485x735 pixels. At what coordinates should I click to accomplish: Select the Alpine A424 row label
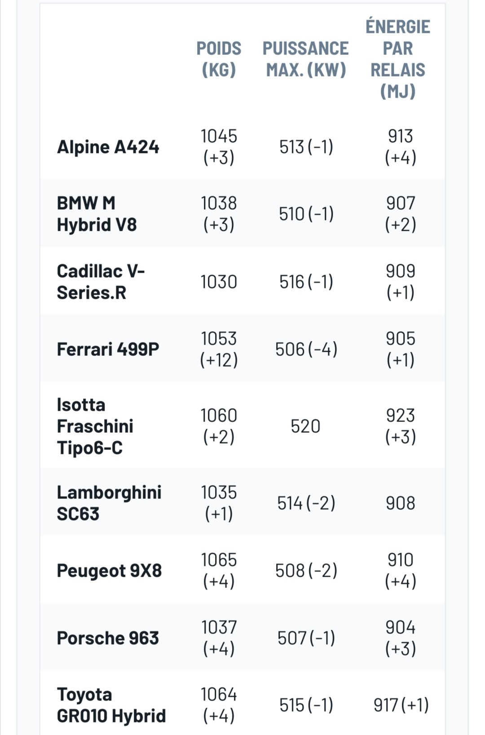pos(108,147)
